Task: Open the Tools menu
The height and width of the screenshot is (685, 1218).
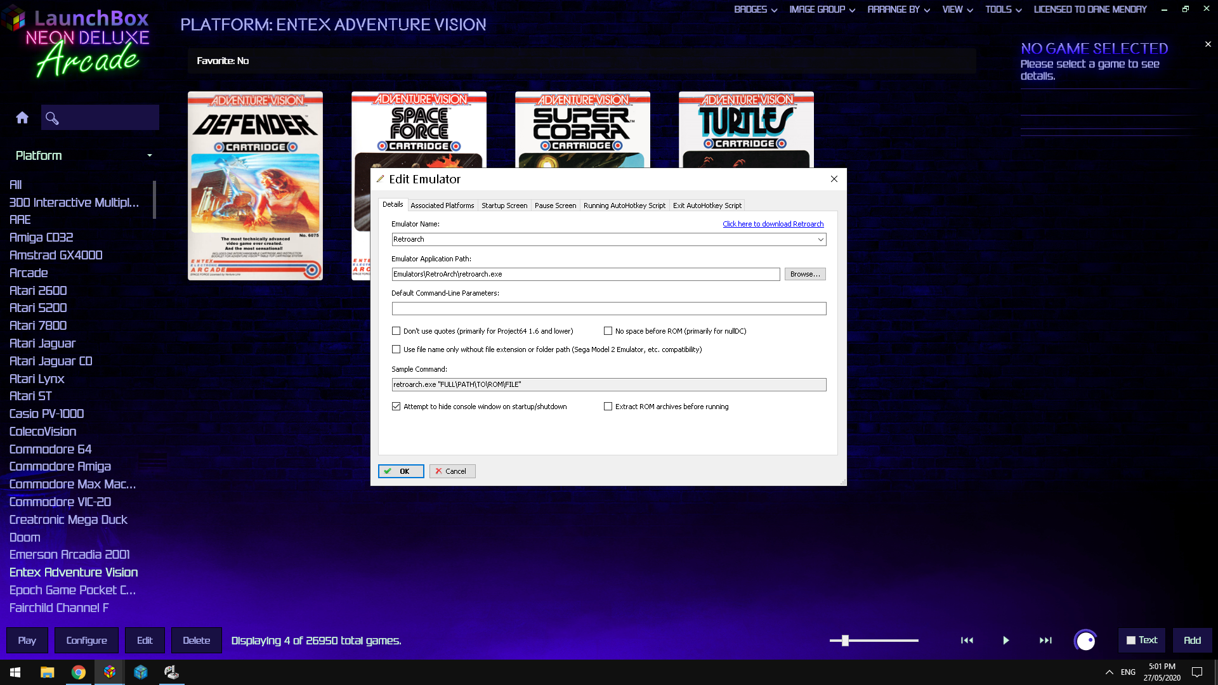Action: (x=1003, y=10)
